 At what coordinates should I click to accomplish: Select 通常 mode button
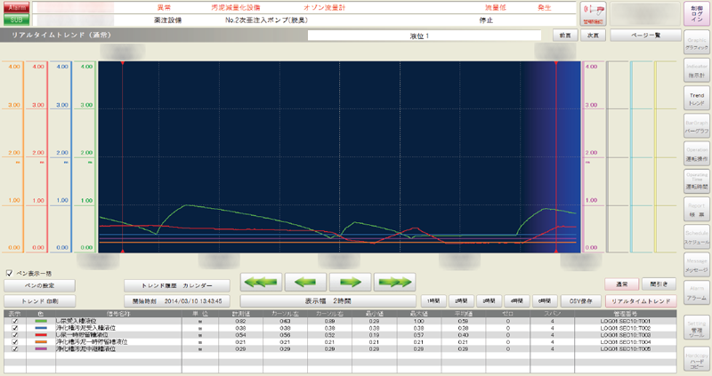[621, 284]
